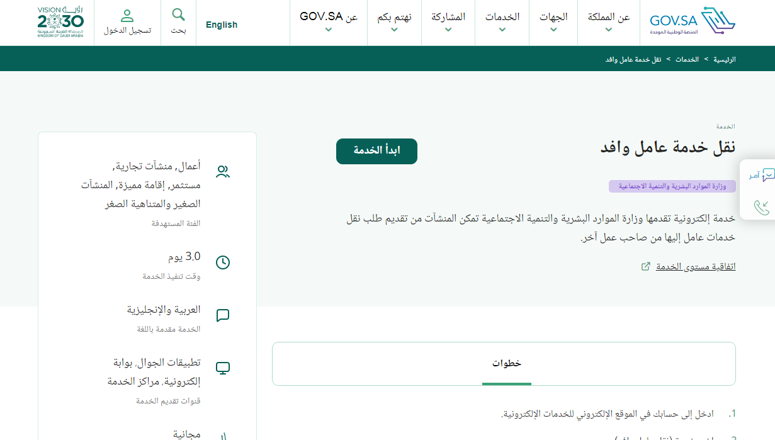The image size is (775, 440).
Task: Open the المشاركة navigation menu
Action: pyautogui.click(x=448, y=17)
